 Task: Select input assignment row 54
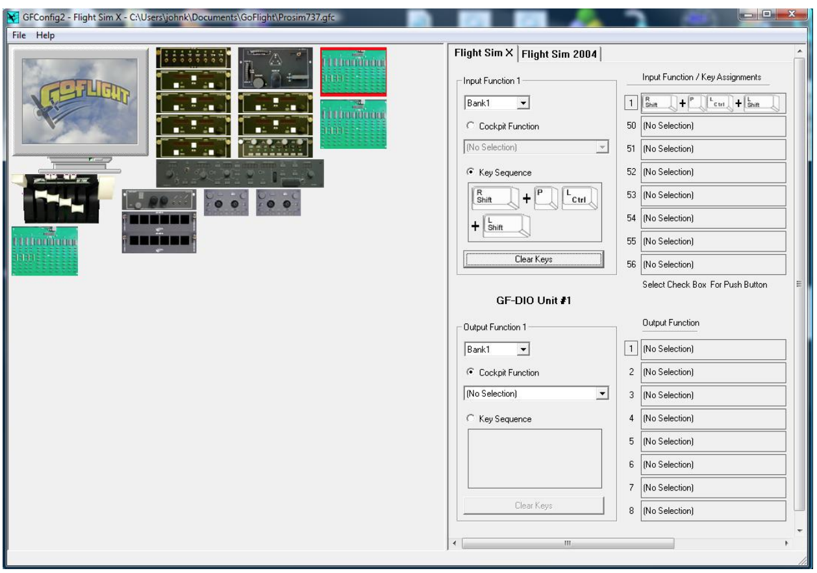coord(713,218)
